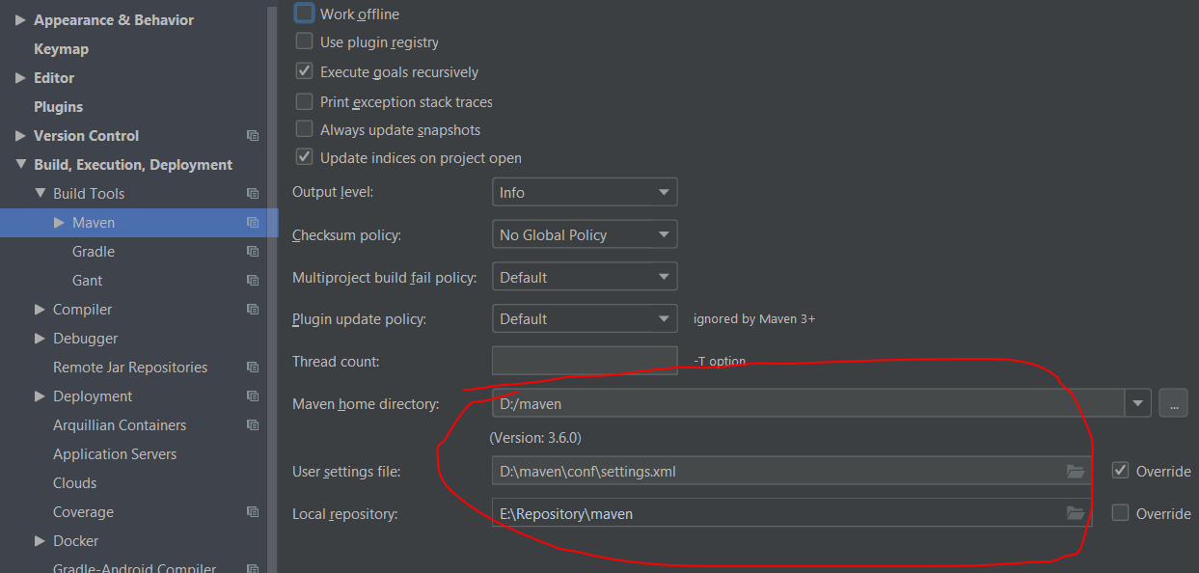1199x573 pixels.
Task: Click the browse button for Maven home directory
Action: tap(1173, 403)
